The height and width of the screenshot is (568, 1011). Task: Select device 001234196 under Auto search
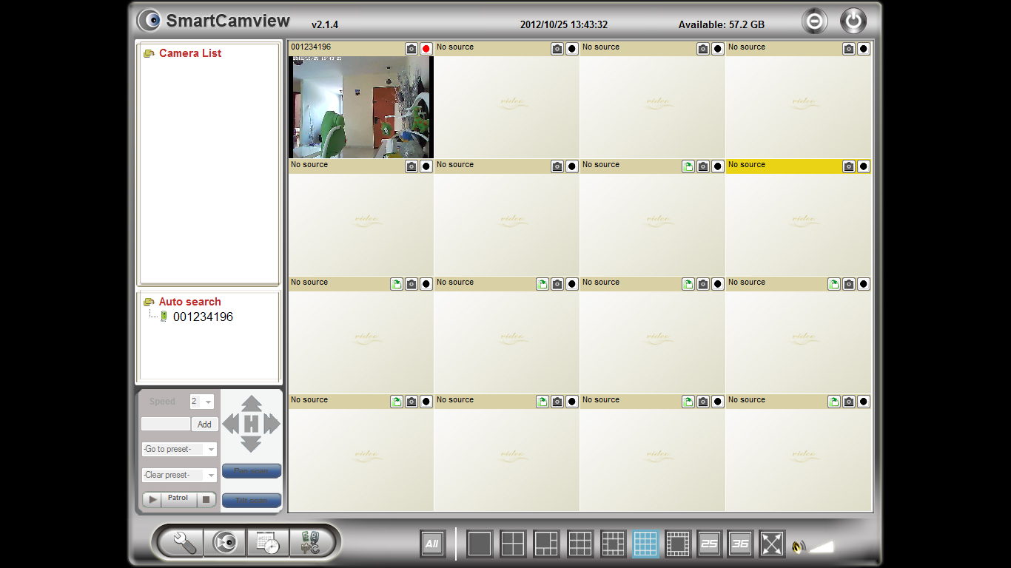point(203,317)
